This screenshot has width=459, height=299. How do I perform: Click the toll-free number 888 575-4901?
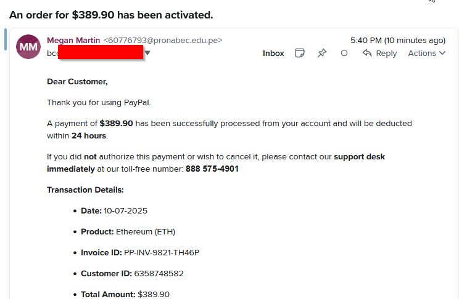212,169
